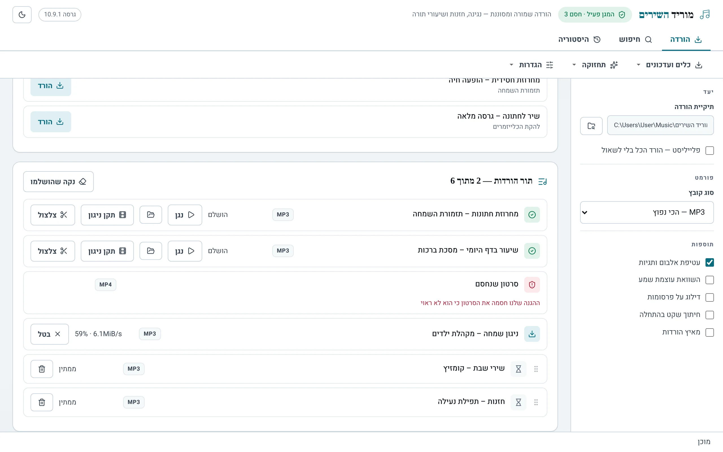Check the פלייליסט download-all option
This screenshot has height=452, width=723.
[x=709, y=150]
